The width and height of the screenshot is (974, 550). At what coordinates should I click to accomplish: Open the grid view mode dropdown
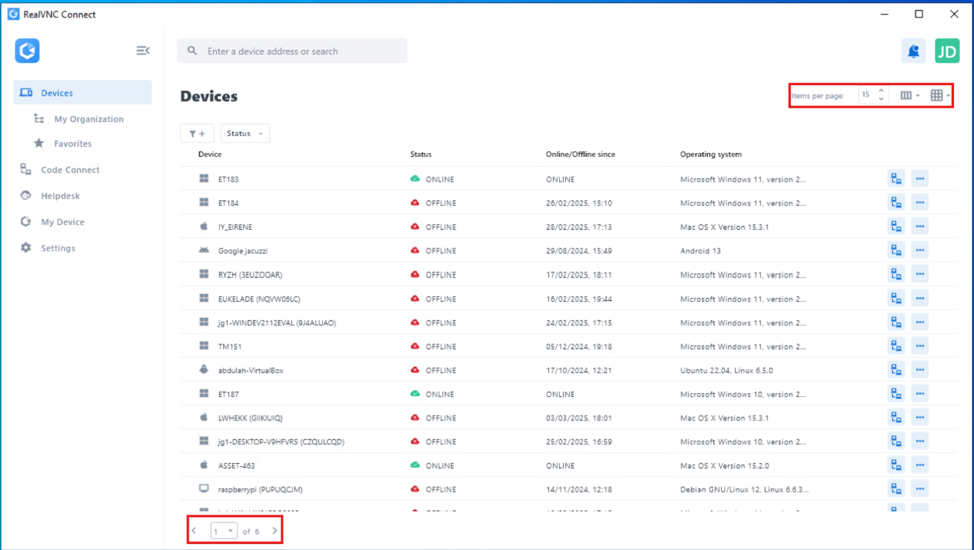tap(939, 95)
